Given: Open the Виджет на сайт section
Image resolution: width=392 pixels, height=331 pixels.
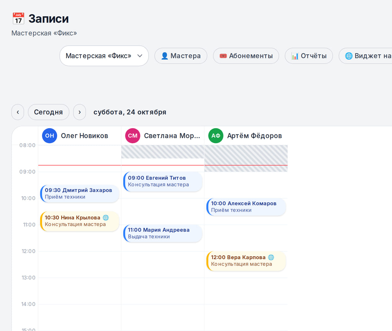Looking at the screenshot, I should point(366,56).
